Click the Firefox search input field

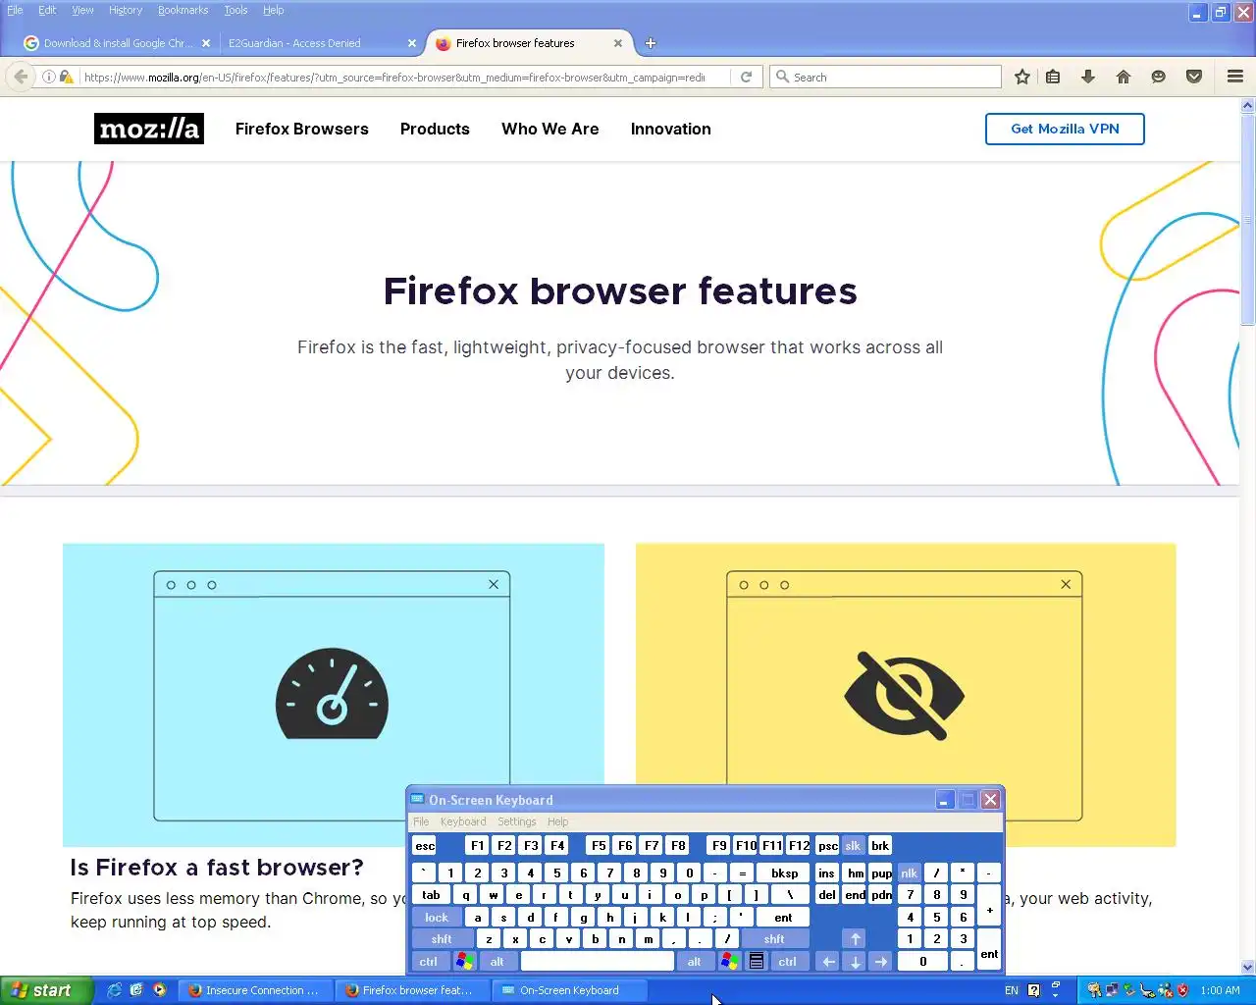(895, 77)
